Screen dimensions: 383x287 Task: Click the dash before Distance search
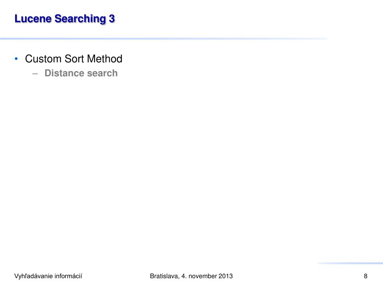[x=35, y=74]
